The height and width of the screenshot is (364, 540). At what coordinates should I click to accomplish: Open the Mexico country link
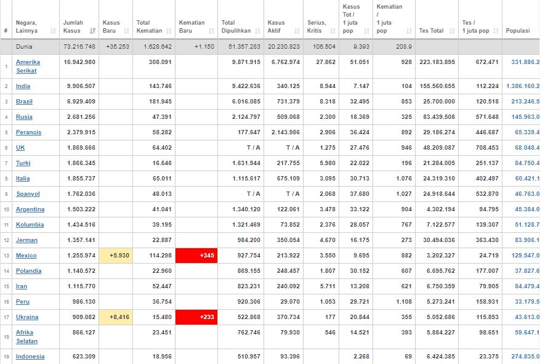26,256
